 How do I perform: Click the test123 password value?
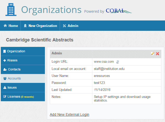point(99,83)
